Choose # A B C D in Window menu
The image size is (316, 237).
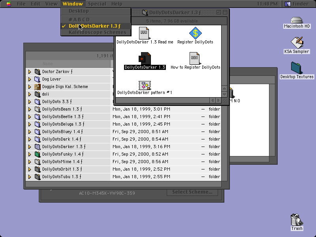[x=96, y=19]
